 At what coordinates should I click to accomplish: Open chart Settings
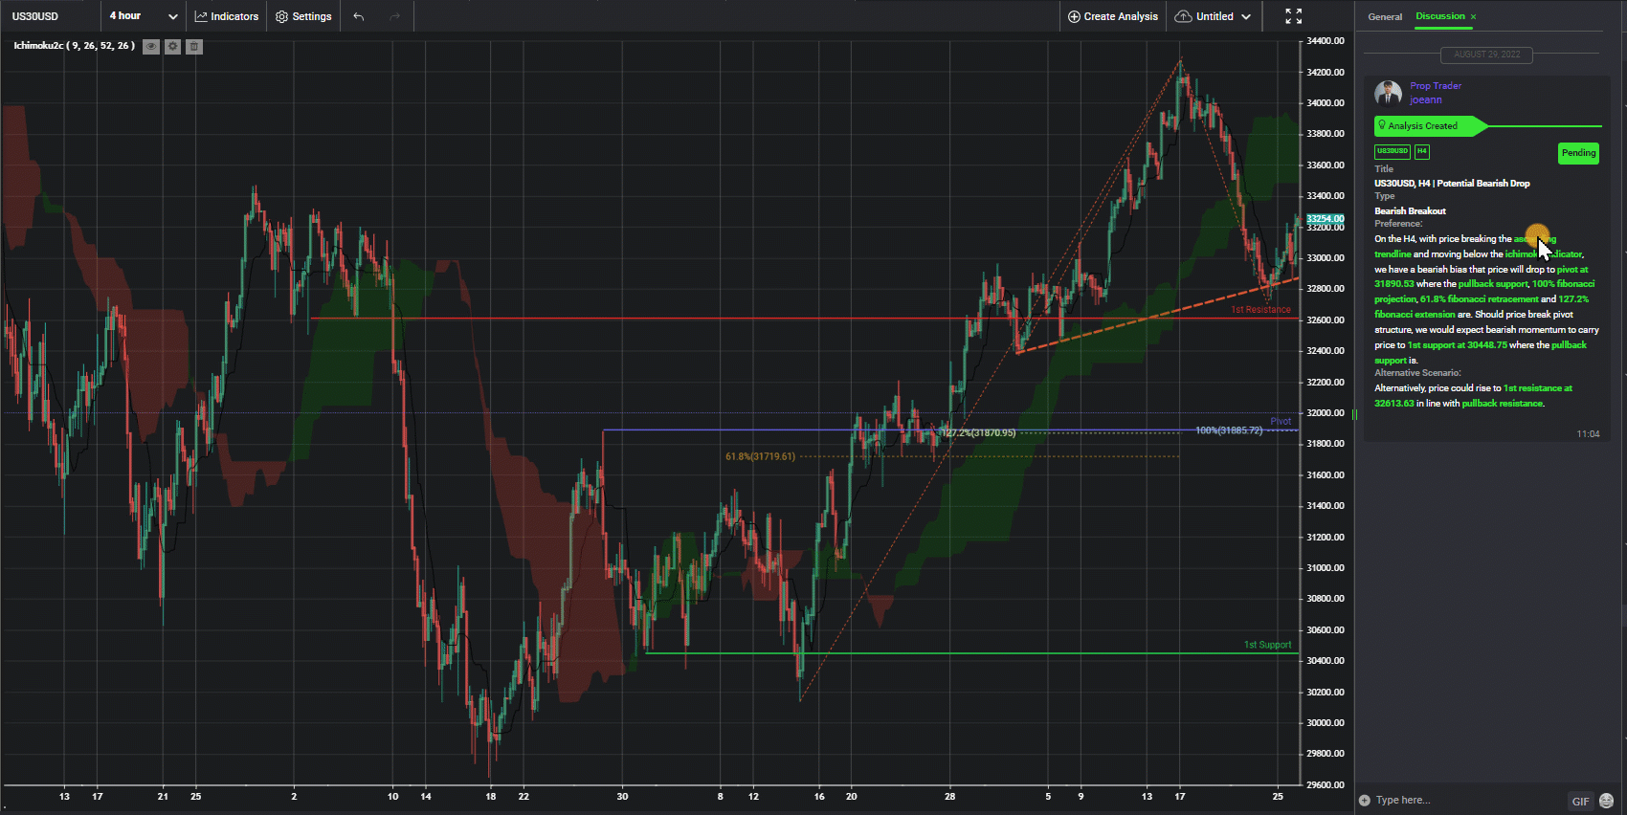pos(303,16)
